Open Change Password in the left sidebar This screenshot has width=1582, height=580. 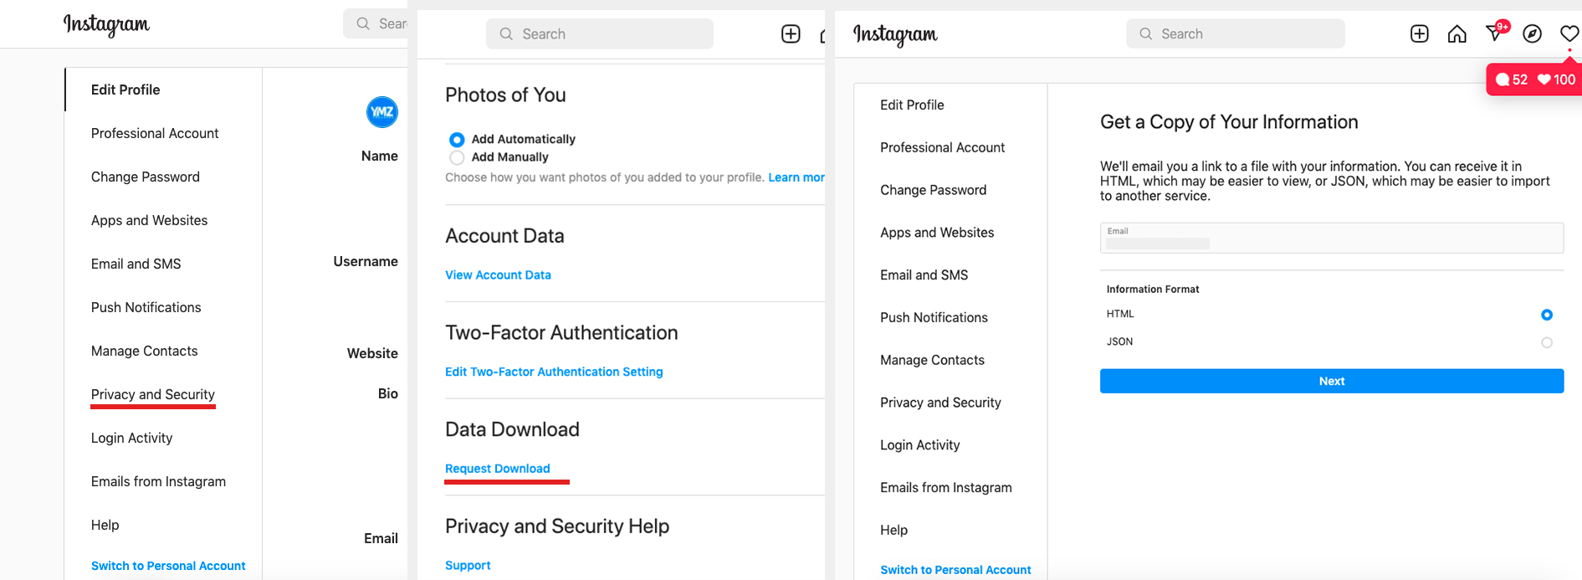146,177
